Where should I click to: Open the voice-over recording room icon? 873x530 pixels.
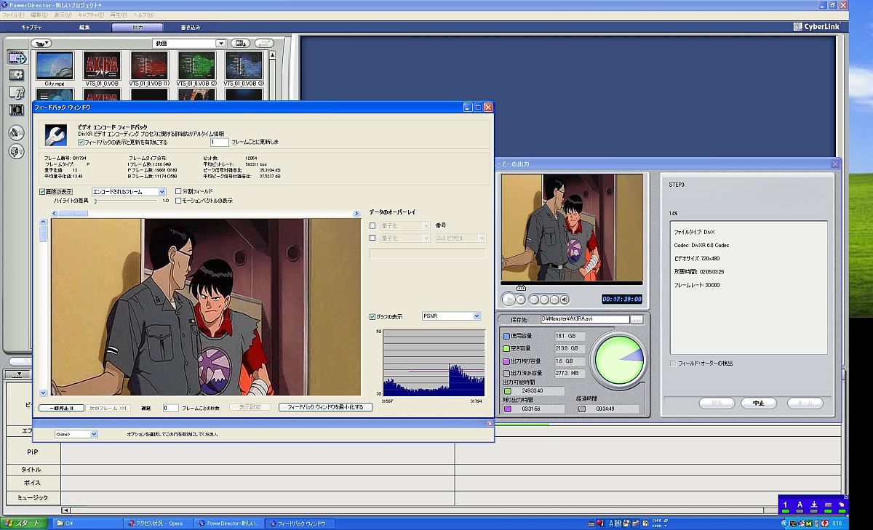coord(17,151)
